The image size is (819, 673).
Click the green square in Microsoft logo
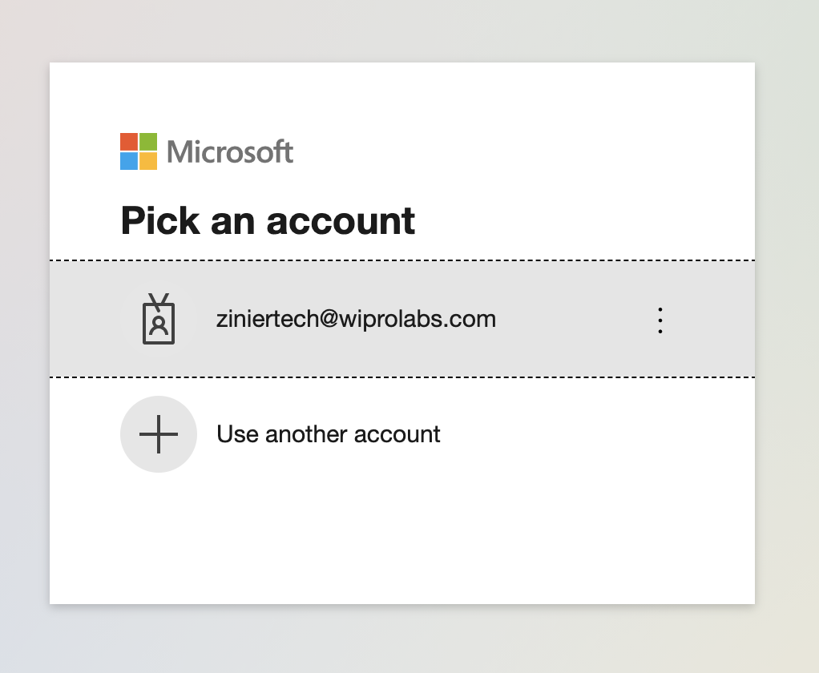click(x=148, y=142)
